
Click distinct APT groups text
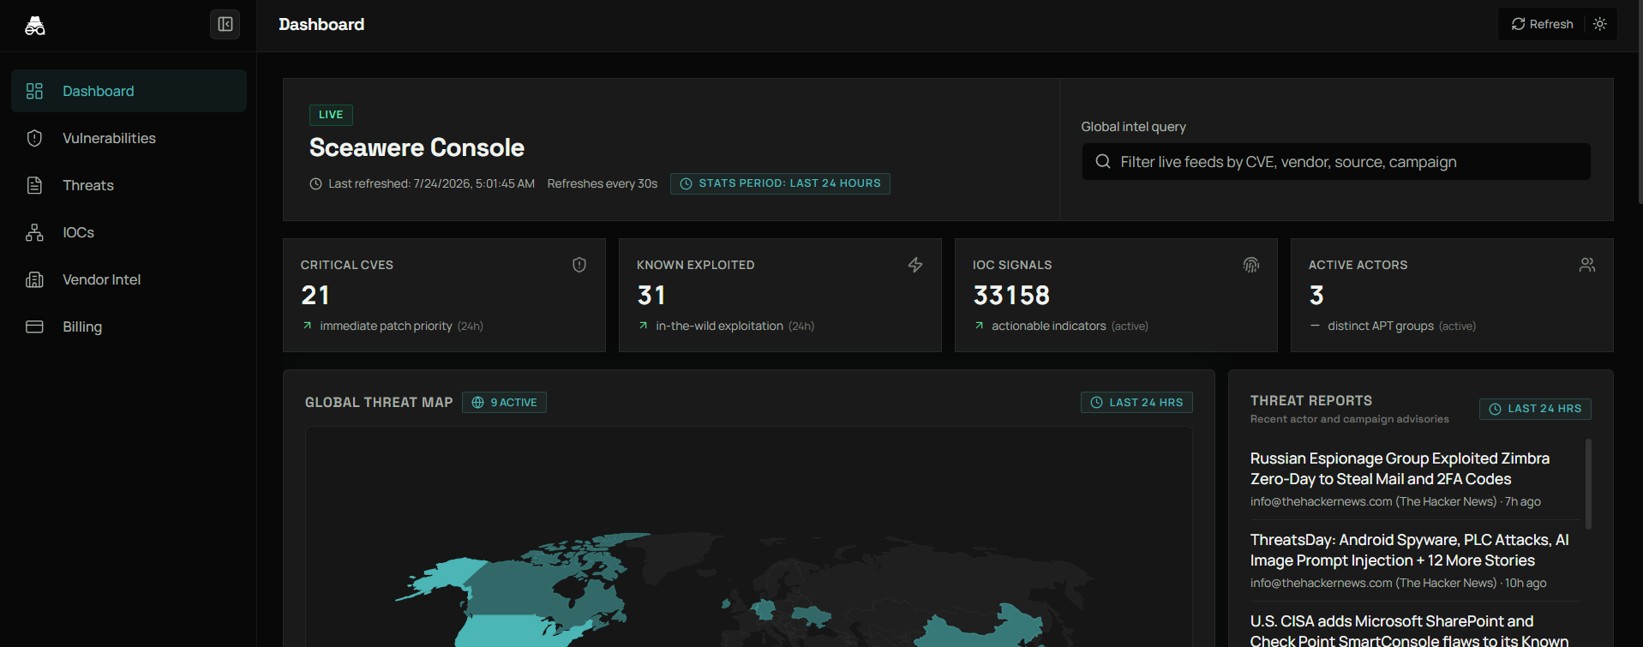click(1381, 326)
